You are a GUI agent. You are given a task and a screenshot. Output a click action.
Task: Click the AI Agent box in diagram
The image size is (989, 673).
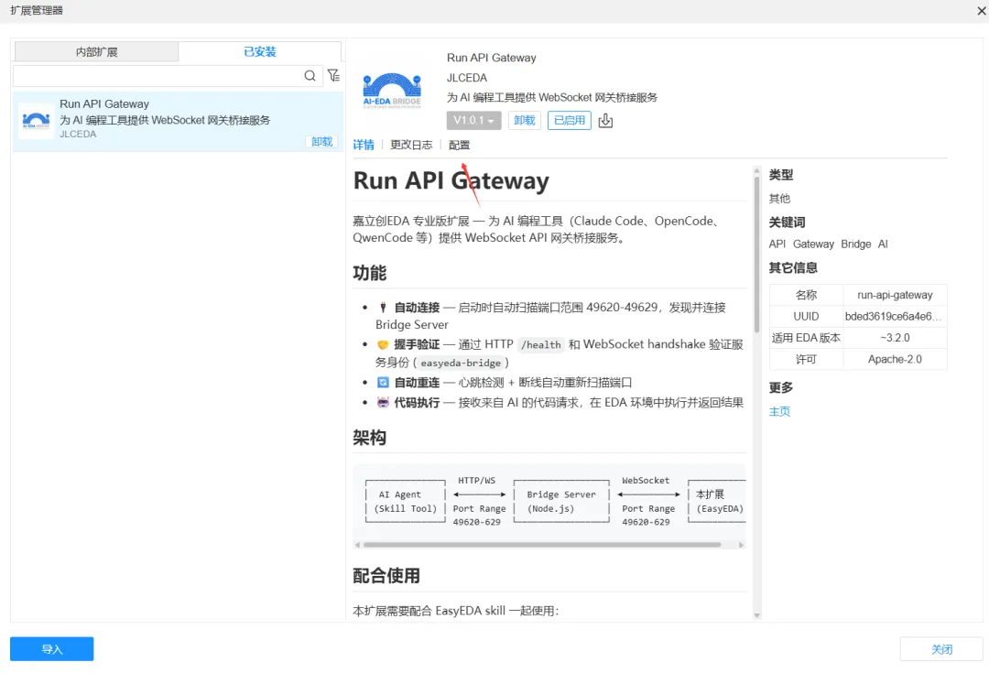pyautogui.click(x=406, y=502)
